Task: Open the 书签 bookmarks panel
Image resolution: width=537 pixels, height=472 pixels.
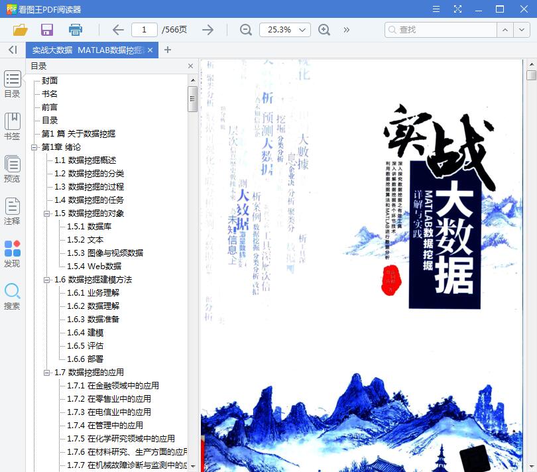Action: click(13, 127)
